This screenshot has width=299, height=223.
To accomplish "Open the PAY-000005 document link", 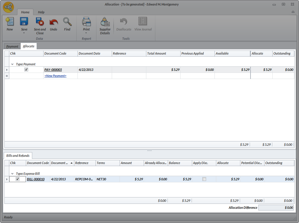I will click(53, 70).
